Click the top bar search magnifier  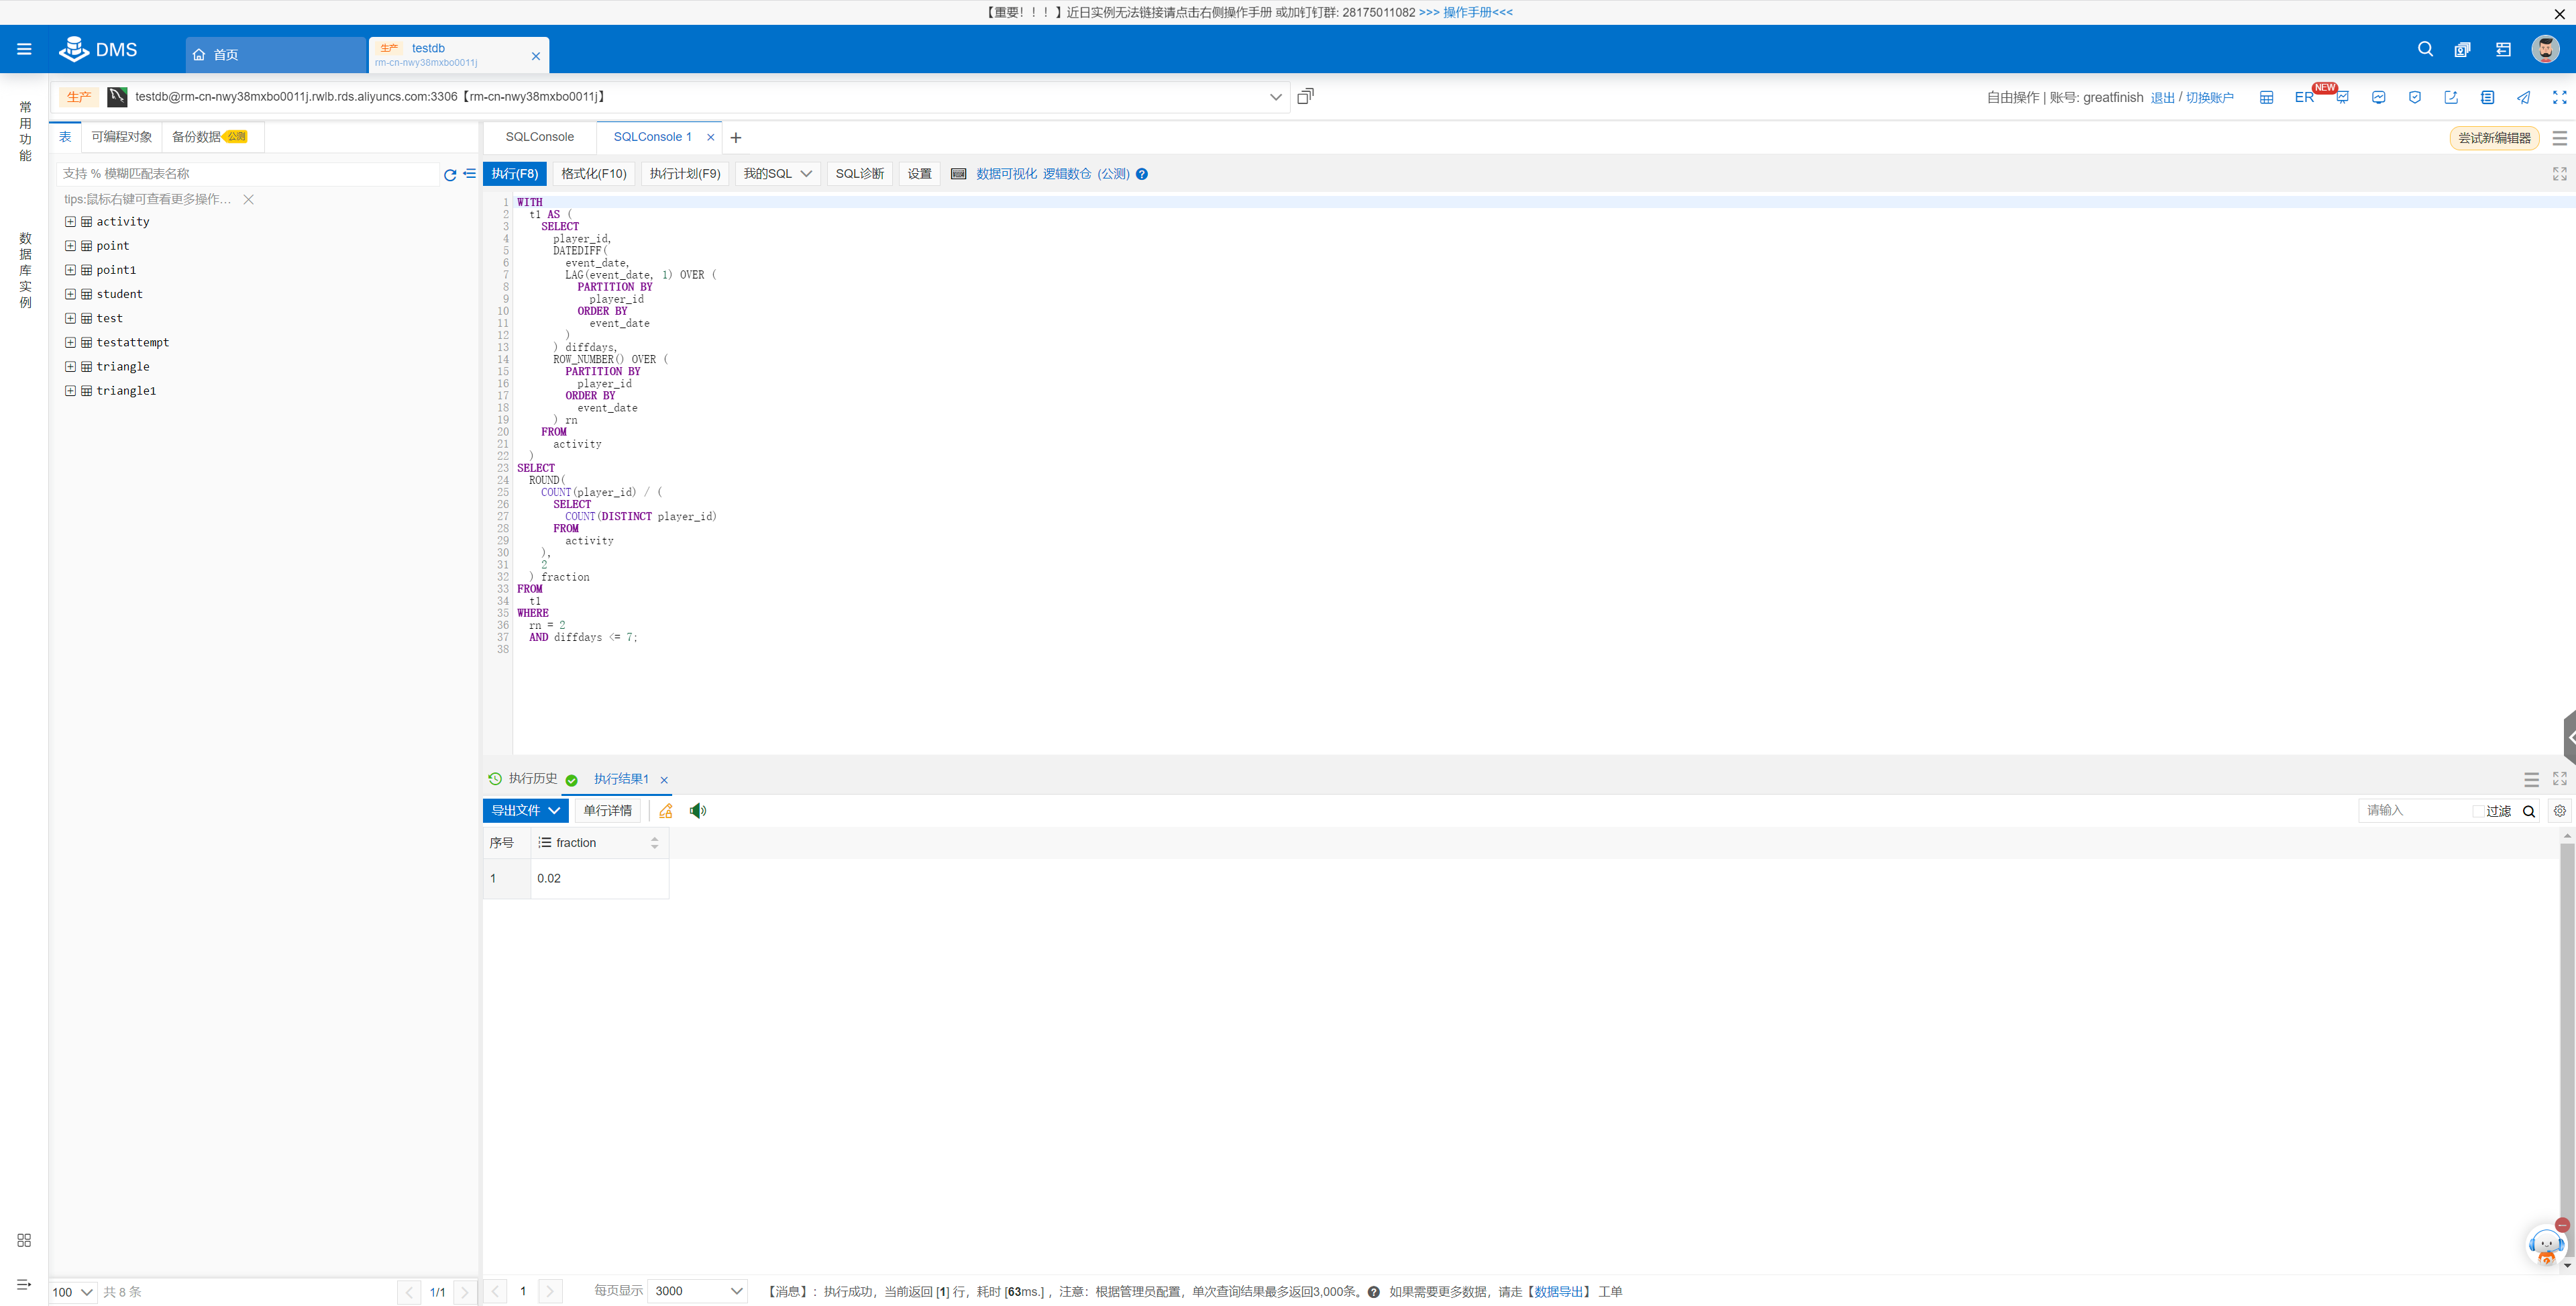click(2425, 49)
